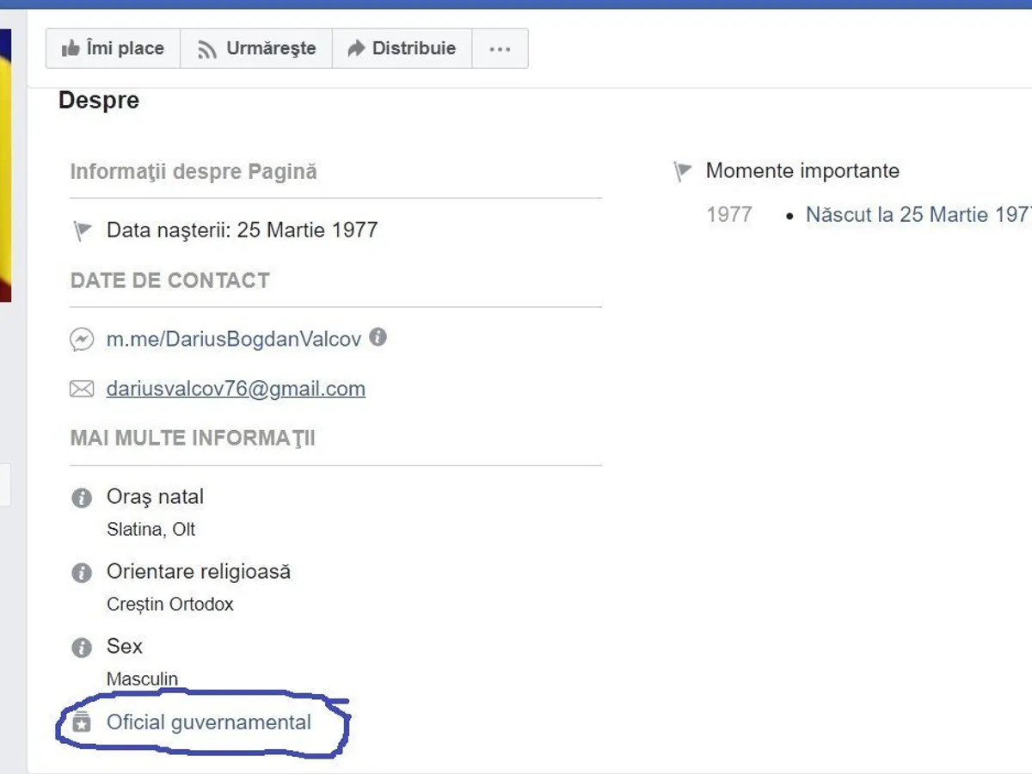Open the Născut la 25 Martie milestone link
Screen dimensions: 1032x774
pyautogui.click(x=917, y=215)
